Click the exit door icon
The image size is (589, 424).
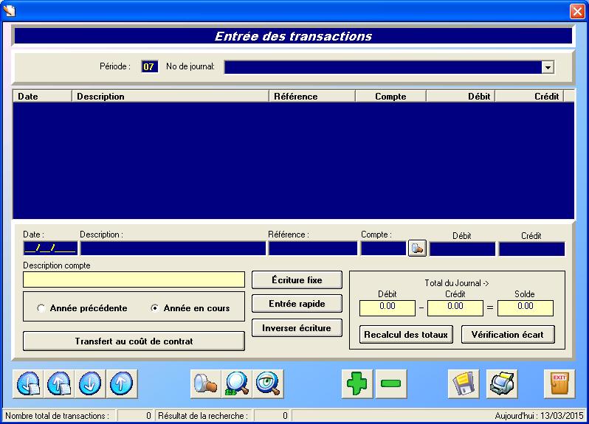(559, 383)
